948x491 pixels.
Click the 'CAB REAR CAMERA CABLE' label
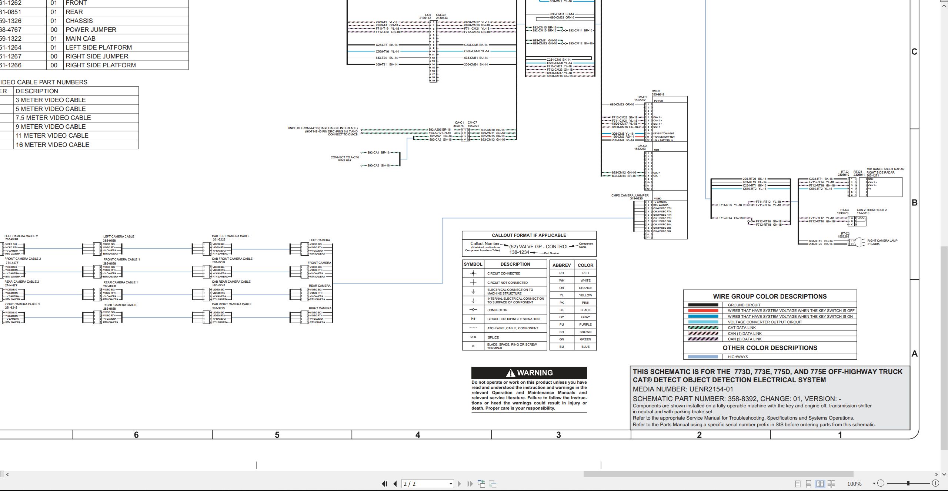click(x=231, y=282)
